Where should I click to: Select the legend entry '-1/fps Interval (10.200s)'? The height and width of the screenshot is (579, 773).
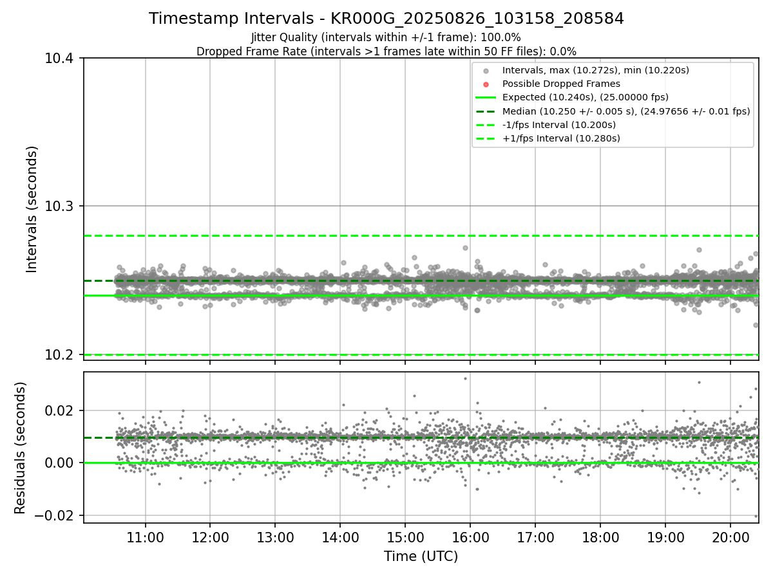pos(559,125)
